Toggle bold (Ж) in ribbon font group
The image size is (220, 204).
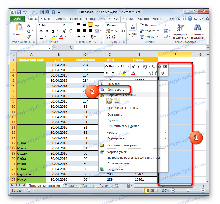point(41,31)
